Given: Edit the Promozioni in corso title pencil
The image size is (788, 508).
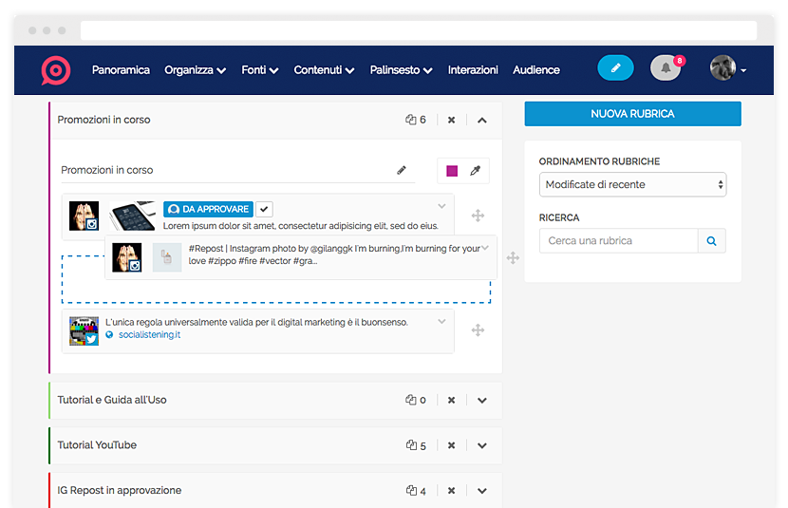Looking at the screenshot, I should click(401, 170).
